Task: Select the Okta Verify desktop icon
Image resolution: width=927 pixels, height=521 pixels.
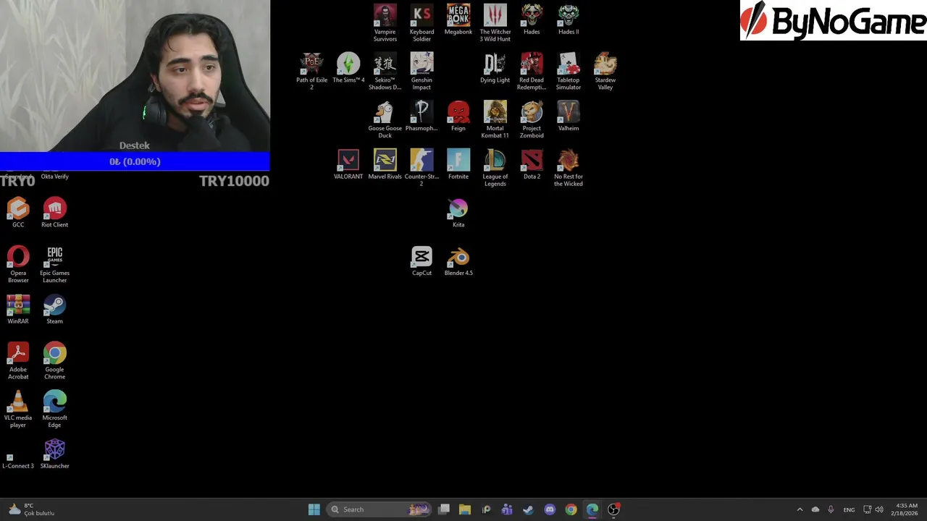Action: (x=54, y=176)
